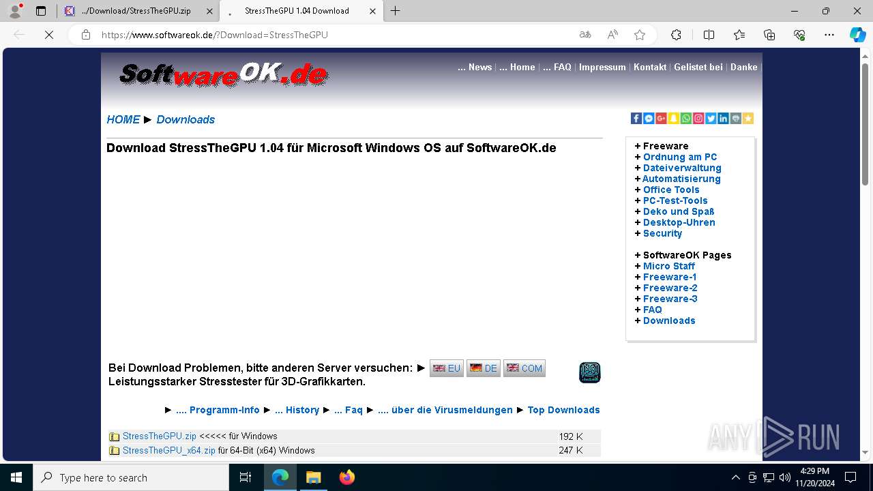Click the yellow star bookmark icon
Image resolution: width=873 pixels, height=491 pixels.
coord(748,119)
